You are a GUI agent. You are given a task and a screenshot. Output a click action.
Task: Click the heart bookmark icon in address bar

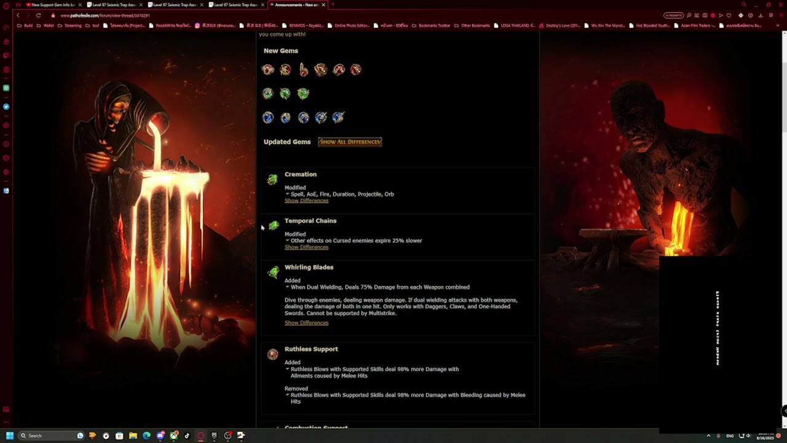pos(729,15)
